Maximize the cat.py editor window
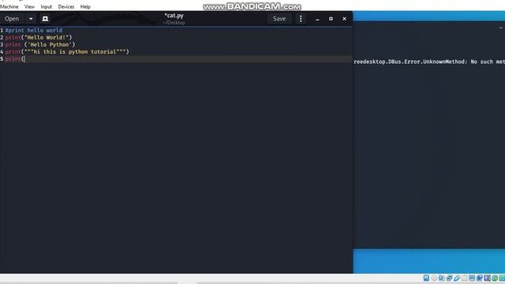505x284 pixels. (331, 19)
